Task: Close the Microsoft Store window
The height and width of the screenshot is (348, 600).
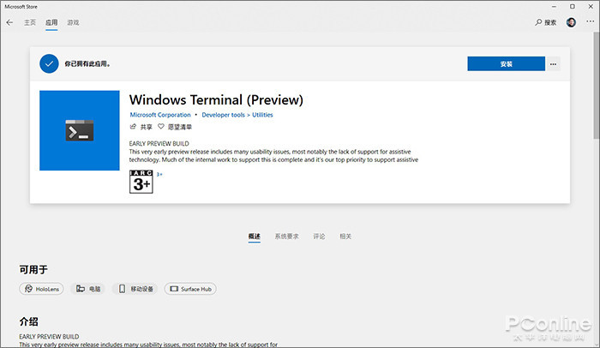Action: [x=591, y=7]
